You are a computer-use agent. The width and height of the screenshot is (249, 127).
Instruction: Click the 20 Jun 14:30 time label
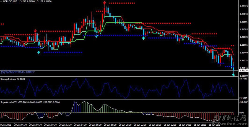tap(80, 125)
